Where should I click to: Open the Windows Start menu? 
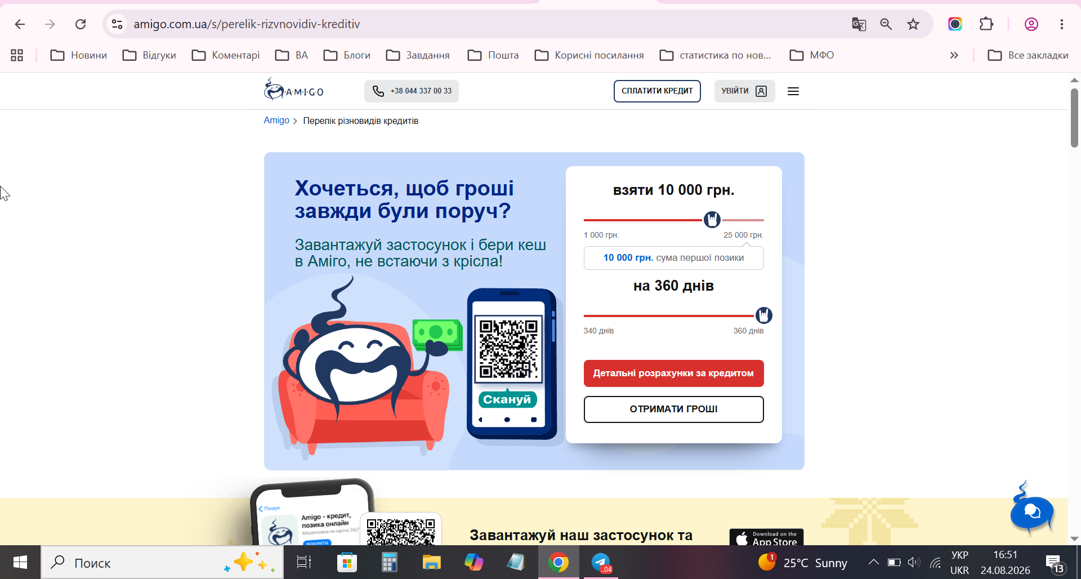tap(20, 562)
